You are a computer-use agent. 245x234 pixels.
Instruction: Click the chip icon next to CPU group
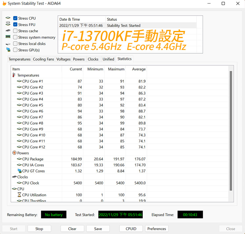coord(14,189)
